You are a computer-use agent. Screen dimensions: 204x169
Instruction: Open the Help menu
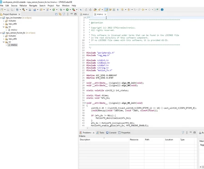click(x=74, y=5)
